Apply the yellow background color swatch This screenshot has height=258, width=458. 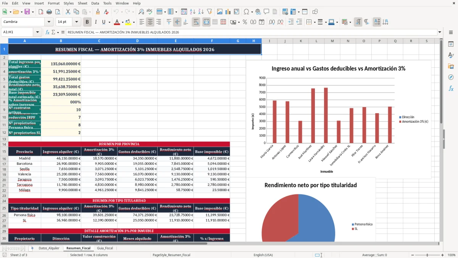click(x=128, y=22)
